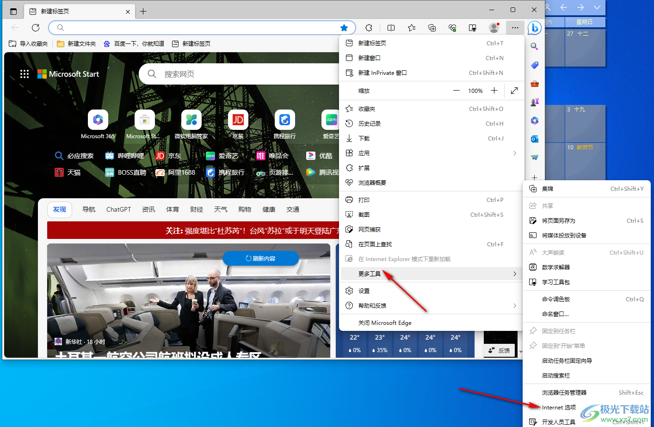Open the 携程旅行 quick link tile
The height and width of the screenshot is (427, 654).
284,124
